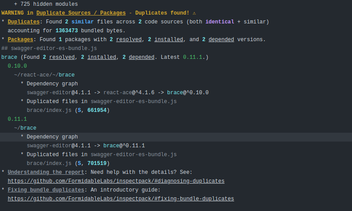This screenshot has height=211, width=352.
Task: Select the byte count '1363473'
Action: [67, 31]
